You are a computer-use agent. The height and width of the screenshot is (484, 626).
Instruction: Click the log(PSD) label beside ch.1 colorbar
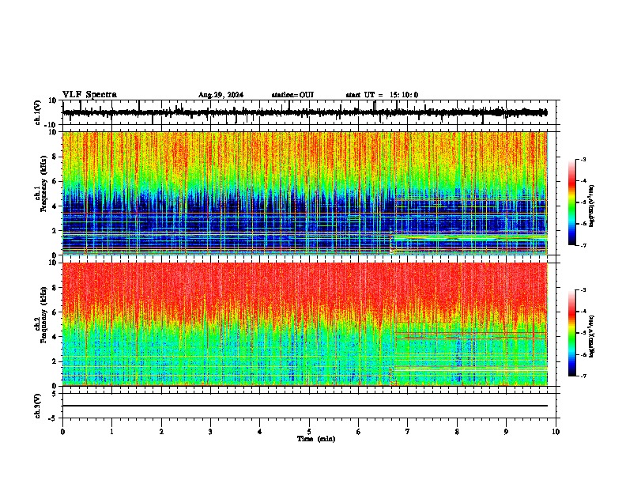592,206
